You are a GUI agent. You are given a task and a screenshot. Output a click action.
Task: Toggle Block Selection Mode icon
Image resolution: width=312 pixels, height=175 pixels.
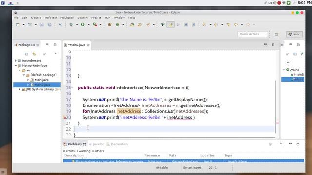pyautogui.click(x=186, y=25)
